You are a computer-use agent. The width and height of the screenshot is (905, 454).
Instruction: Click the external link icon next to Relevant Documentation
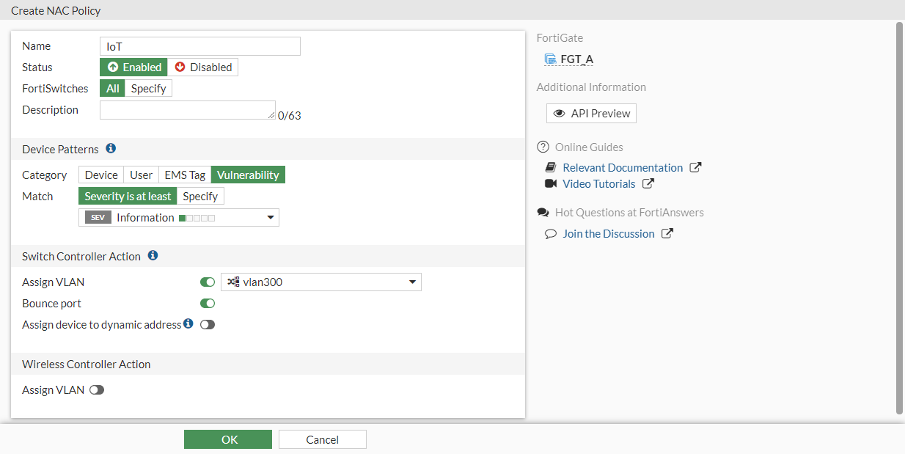(695, 166)
